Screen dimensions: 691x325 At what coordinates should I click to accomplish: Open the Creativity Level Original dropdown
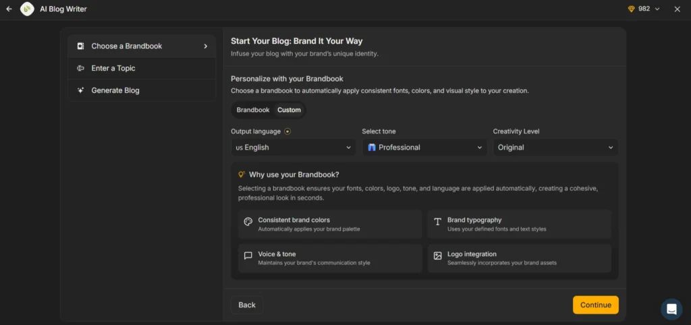tap(555, 148)
